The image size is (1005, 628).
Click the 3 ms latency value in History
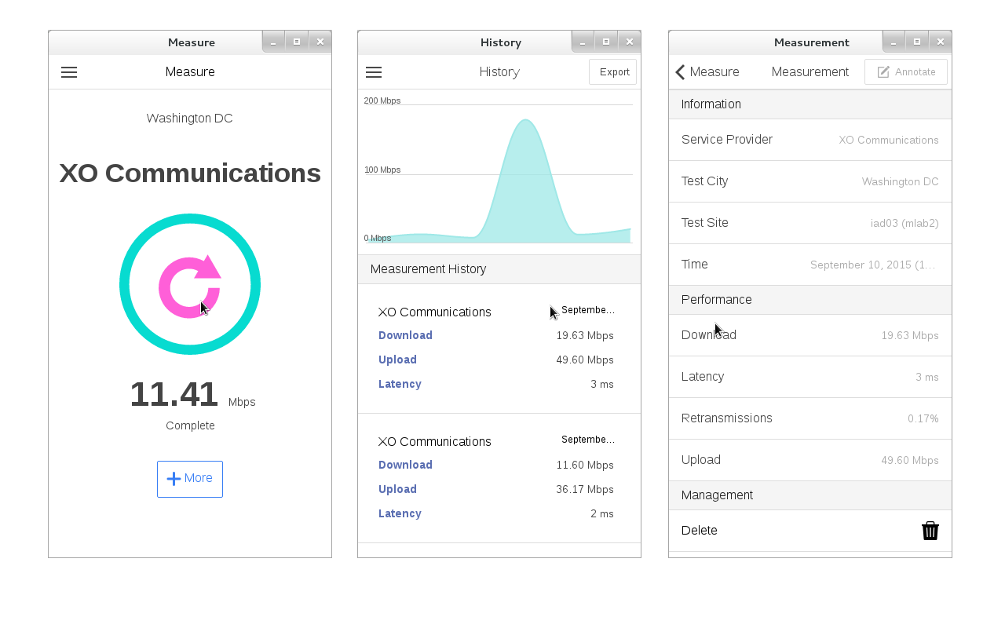602,385
